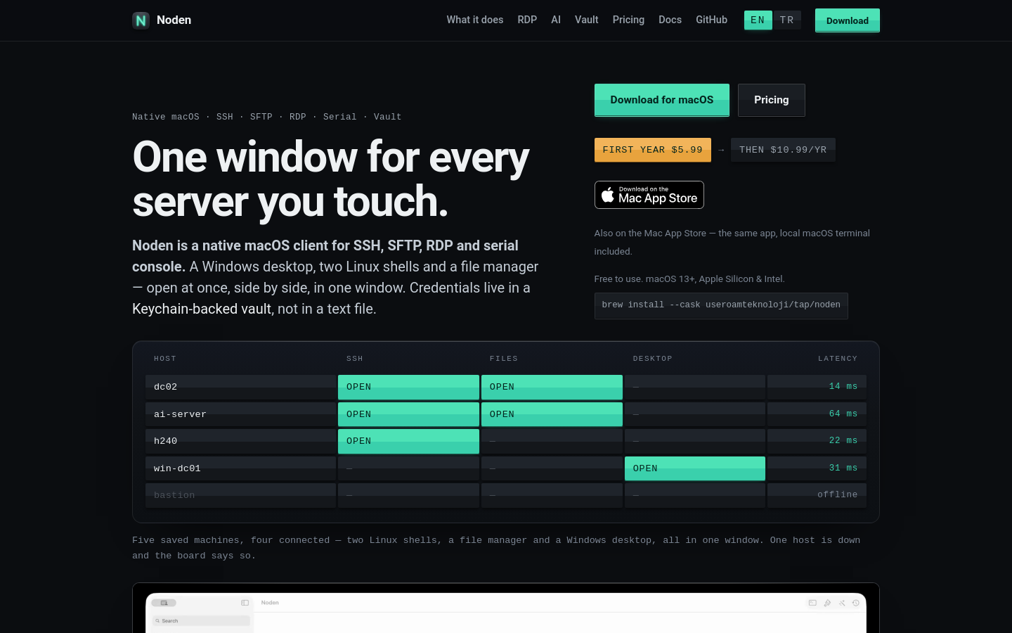Click the h240 host cell

[x=240, y=441]
